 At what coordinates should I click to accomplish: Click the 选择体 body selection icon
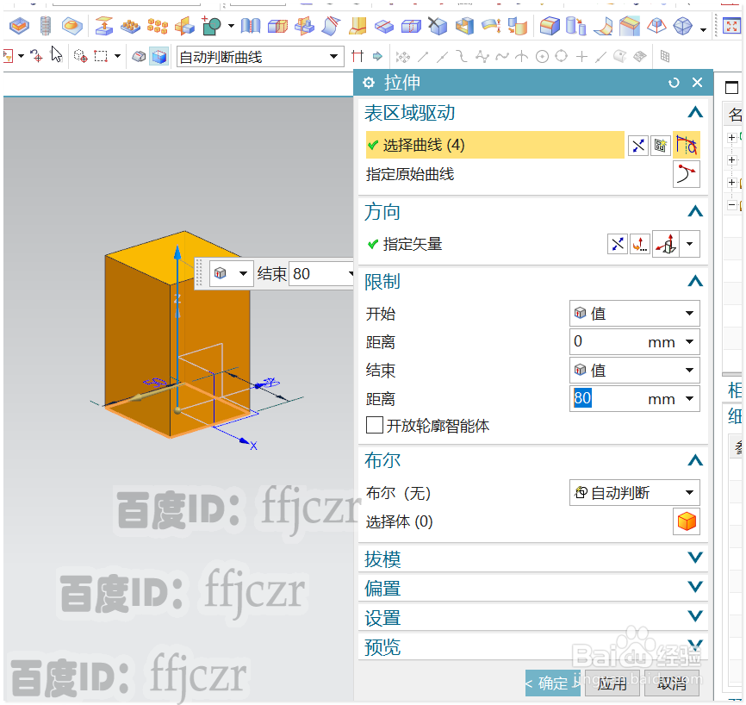[x=687, y=521]
